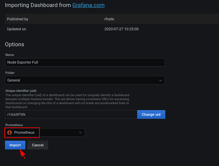Click the Unique identifier (uid) label
Viewport: 219px width, 166px height.
[21, 91]
